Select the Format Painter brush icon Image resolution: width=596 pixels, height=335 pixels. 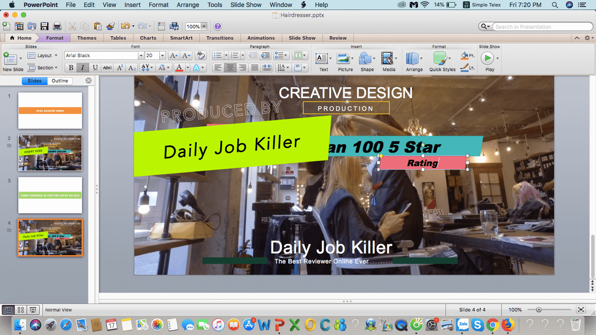(110, 26)
